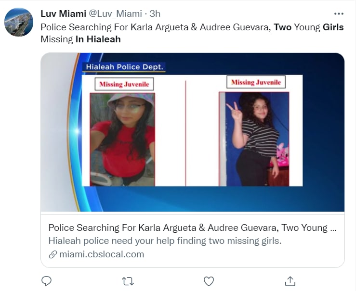Retweet this Luv Miami post

point(128,281)
